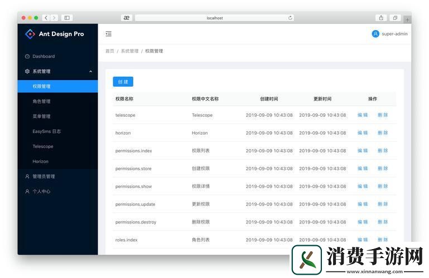Show the Safari sidebar panel
Image resolution: width=429 pixels, height=278 pixels.
point(67,18)
